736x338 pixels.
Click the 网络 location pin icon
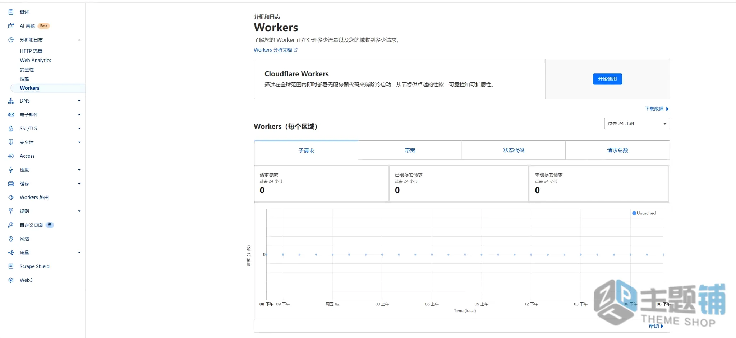tap(11, 239)
